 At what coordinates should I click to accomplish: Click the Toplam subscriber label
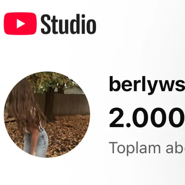click(x=147, y=148)
